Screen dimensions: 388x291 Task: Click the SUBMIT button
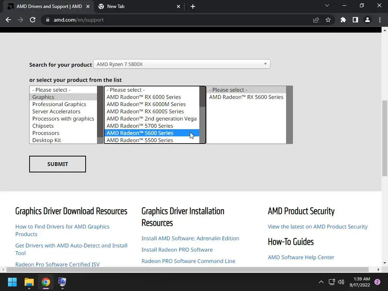click(x=58, y=164)
